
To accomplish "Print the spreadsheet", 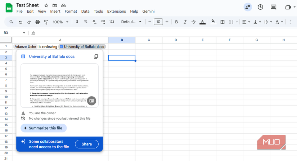I will point(37,22).
